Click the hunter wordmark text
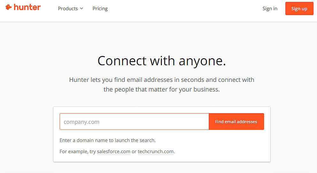The image size is (317, 173). point(27,7)
